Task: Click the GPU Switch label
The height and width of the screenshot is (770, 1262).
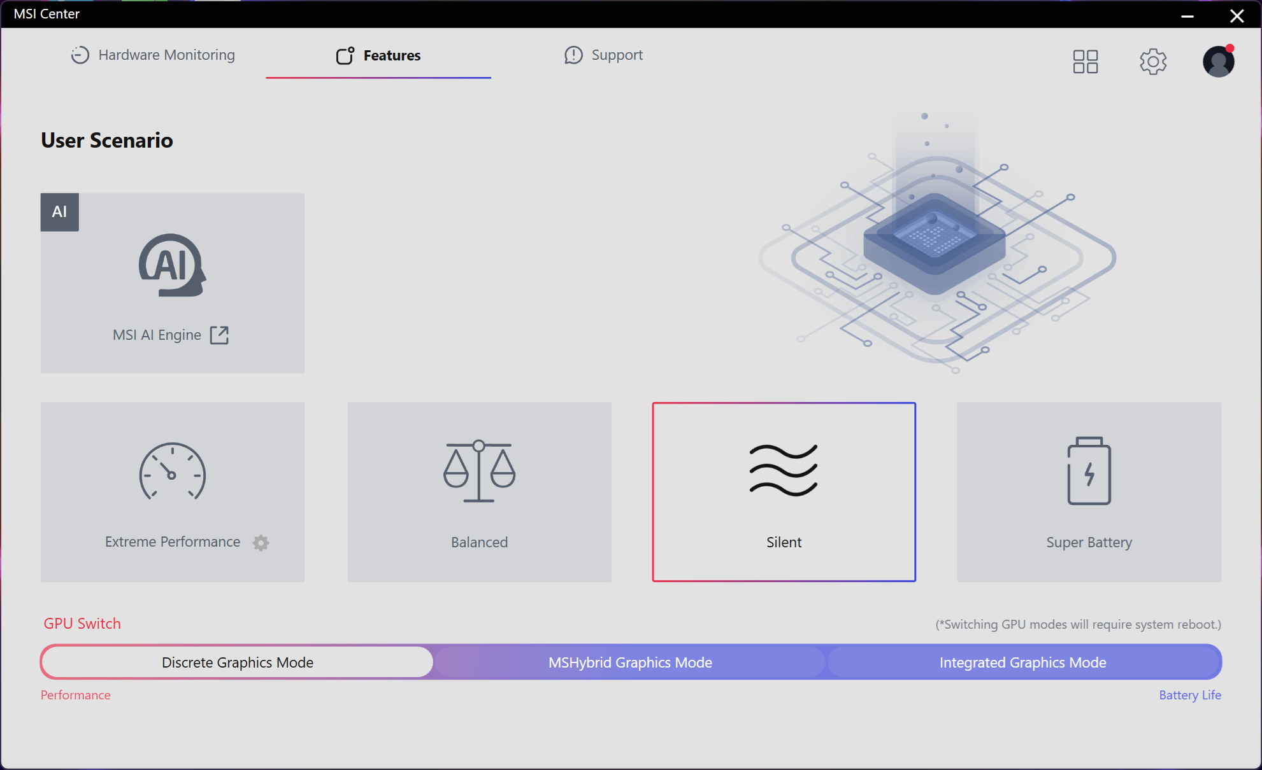Action: [82, 624]
